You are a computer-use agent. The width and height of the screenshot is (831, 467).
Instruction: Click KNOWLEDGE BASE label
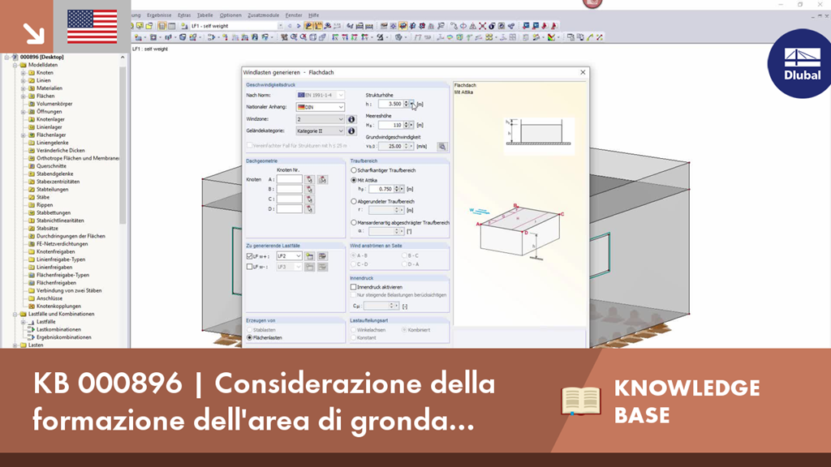point(687,401)
